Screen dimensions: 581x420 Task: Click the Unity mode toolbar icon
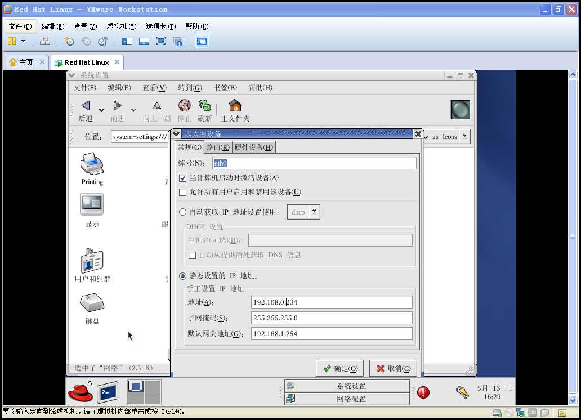[178, 41]
